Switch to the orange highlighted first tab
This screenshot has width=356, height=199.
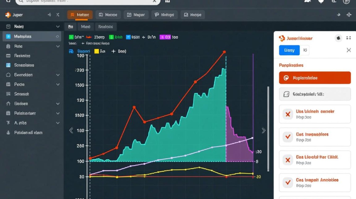click(x=80, y=15)
